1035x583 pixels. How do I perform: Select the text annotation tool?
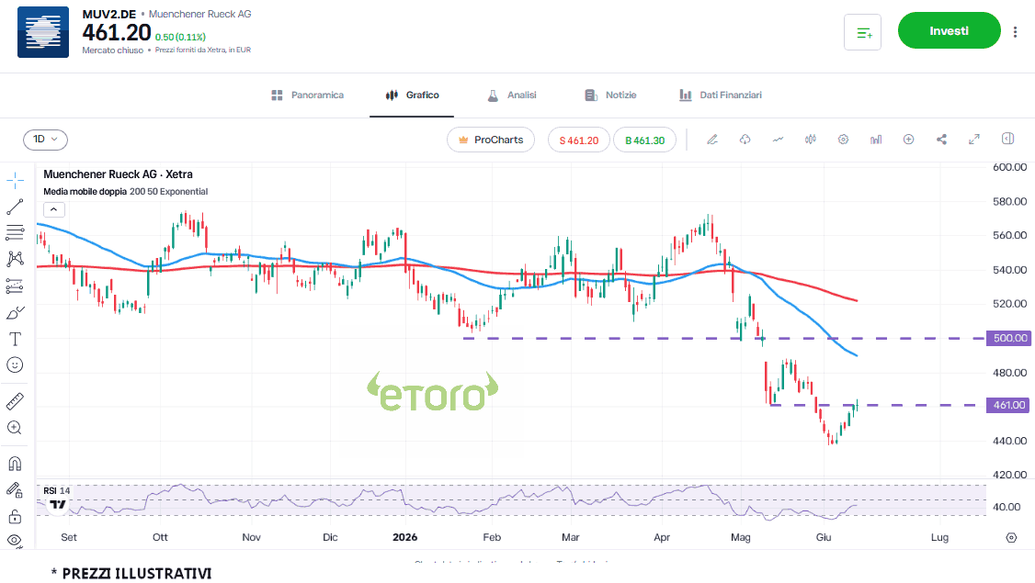(15, 339)
